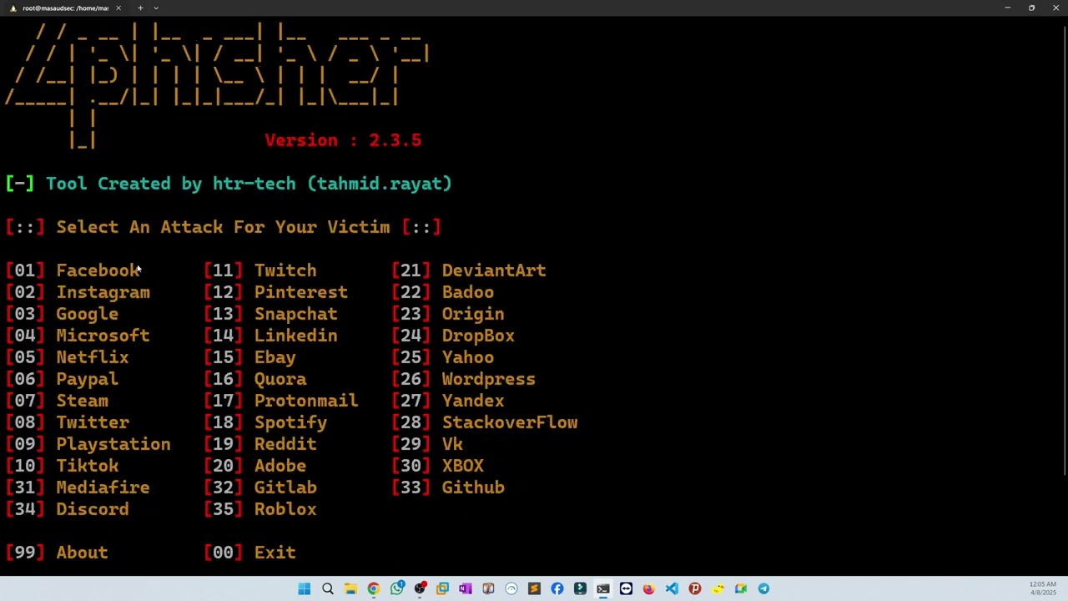Open Cyberduck from the taskbar
This screenshot has width=1068, height=601.
tap(718, 588)
